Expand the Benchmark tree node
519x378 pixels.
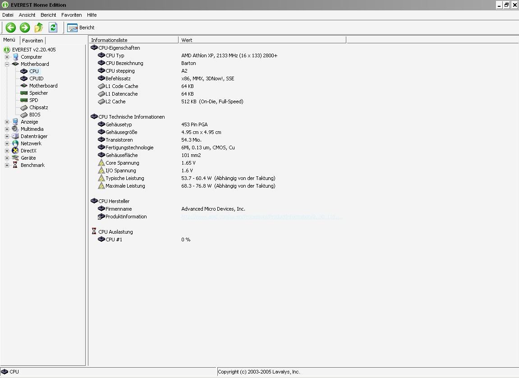pyautogui.click(x=7, y=165)
